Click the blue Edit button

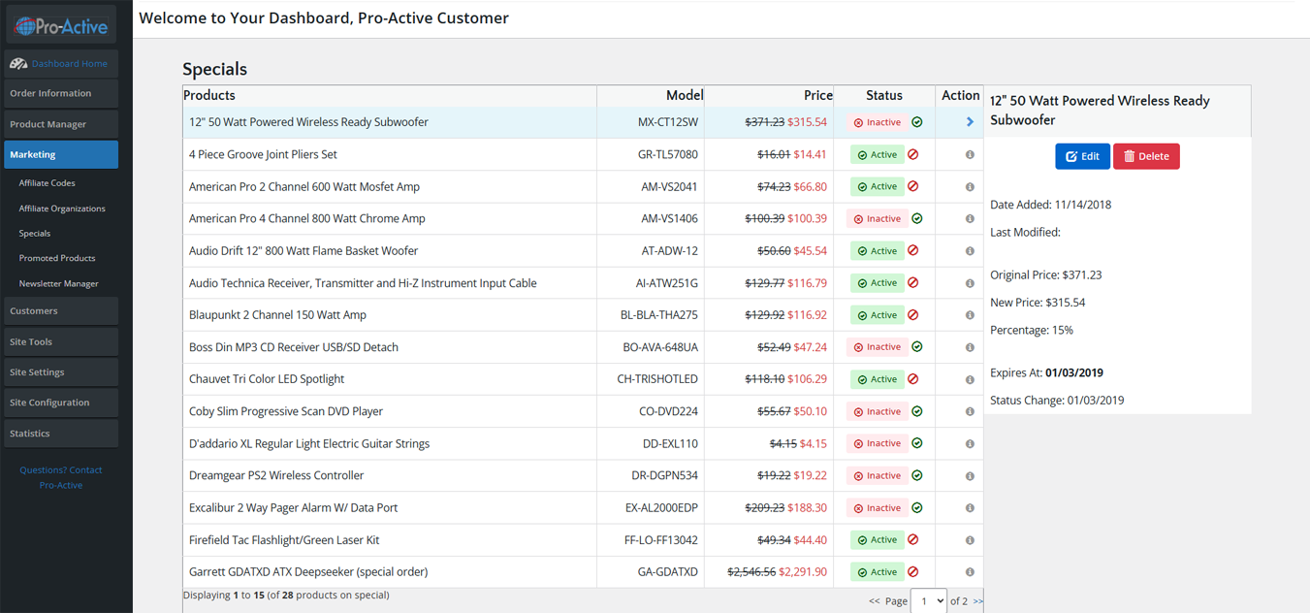(1082, 156)
